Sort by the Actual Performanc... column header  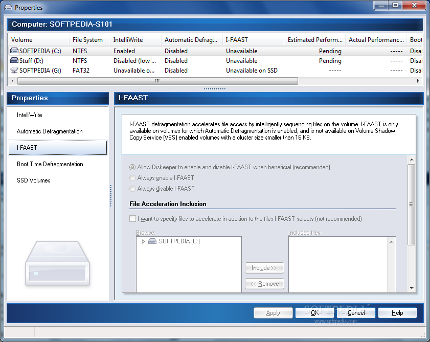tap(376, 40)
